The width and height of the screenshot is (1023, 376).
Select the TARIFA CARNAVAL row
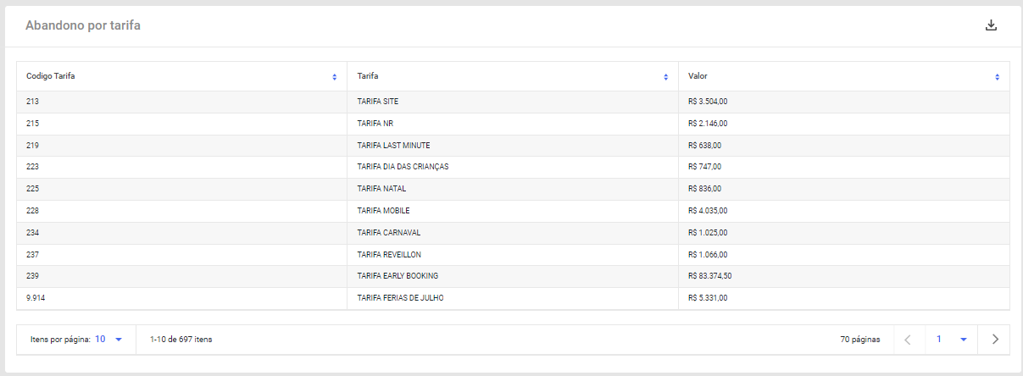pyautogui.click(x=513, y=233)
